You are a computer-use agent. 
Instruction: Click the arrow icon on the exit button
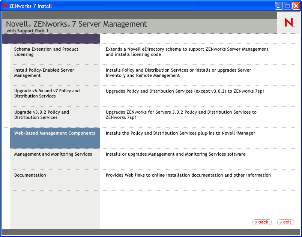281,222
